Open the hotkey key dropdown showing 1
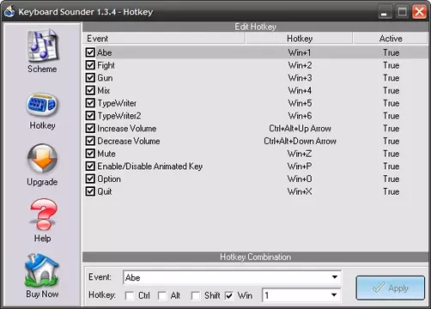The height and width of the screenshot is (309, 431). 301,295
